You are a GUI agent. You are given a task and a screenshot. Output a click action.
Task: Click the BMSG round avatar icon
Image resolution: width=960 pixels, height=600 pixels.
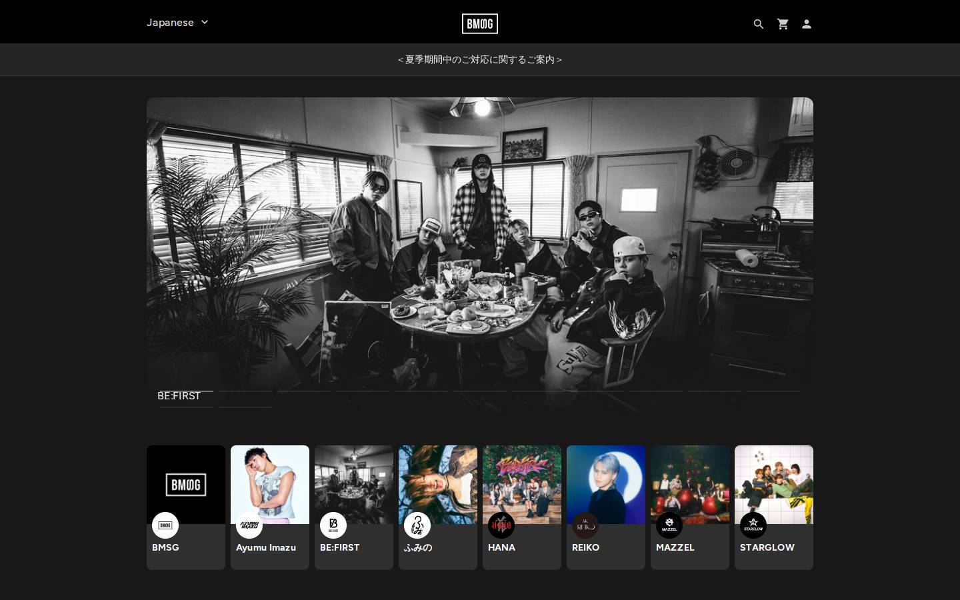[165, 525]
